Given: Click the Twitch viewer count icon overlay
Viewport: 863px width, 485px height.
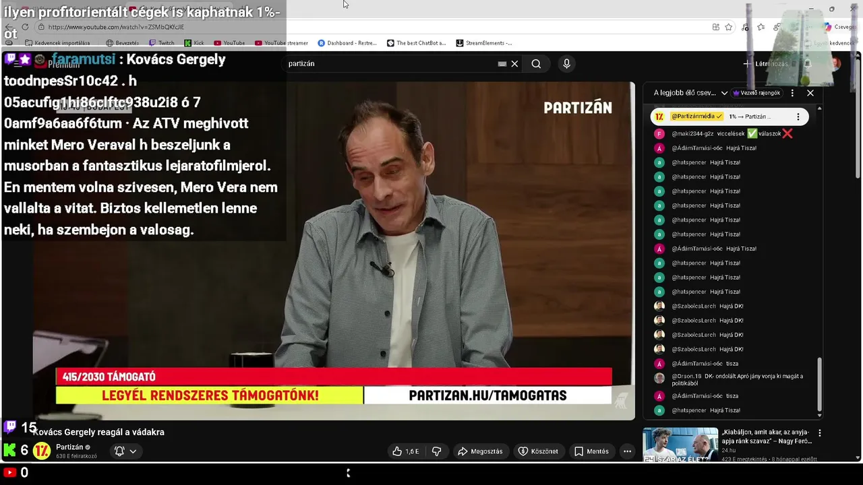Looking at the screenshot, I should (10, 426).
